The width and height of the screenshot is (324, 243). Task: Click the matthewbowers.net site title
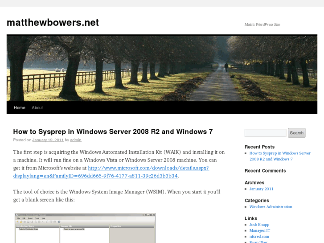[x=53, y=23]
